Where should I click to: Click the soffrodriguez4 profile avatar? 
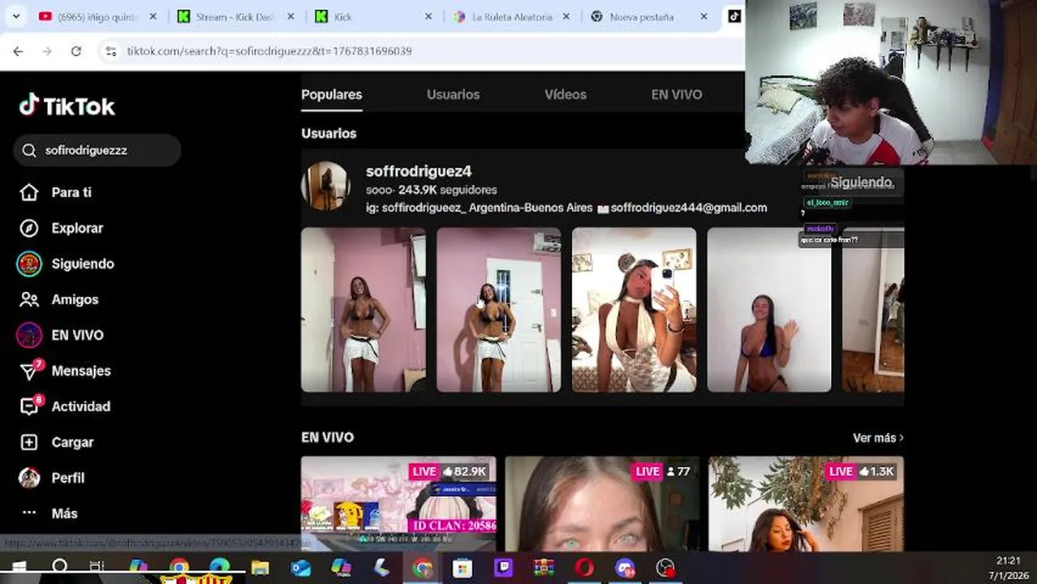click(x=325, y=186)
